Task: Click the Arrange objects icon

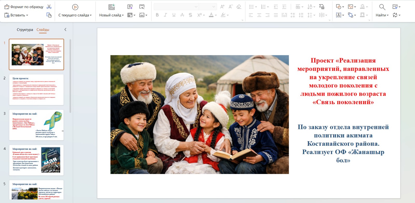Action: (x=350, y=15)
